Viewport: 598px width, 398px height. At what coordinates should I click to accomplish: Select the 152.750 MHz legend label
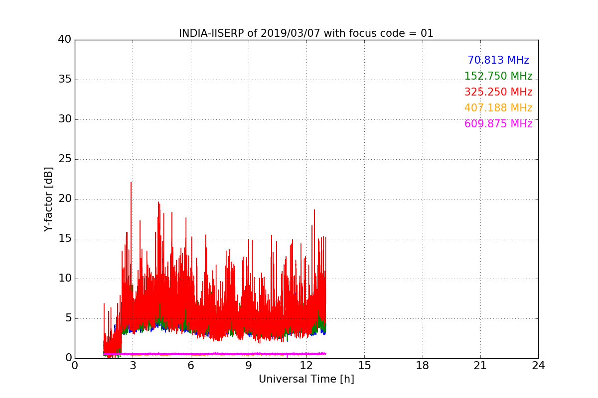coord(498,76)
